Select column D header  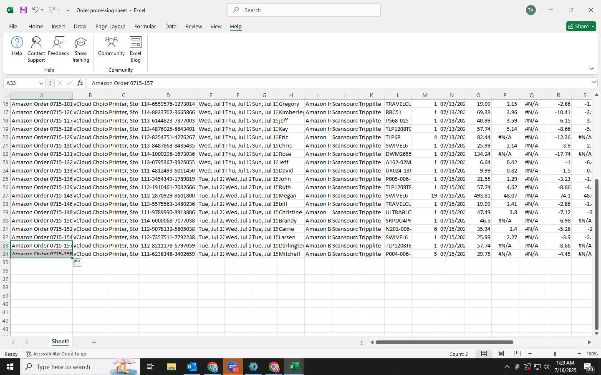[168, 95]
